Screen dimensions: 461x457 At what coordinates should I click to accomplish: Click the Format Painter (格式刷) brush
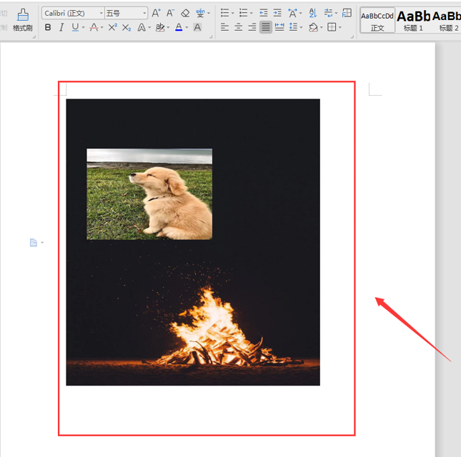[x=23, y=20]
